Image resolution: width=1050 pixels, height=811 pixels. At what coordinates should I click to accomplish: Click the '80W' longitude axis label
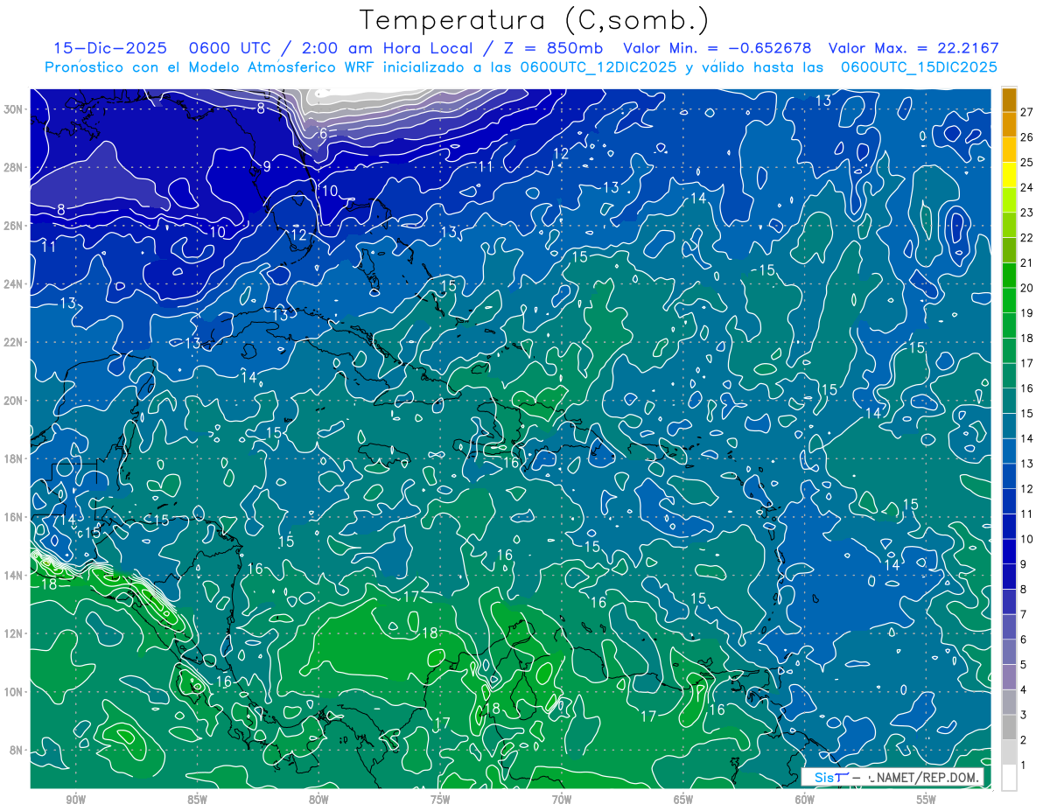coord(318,800)
